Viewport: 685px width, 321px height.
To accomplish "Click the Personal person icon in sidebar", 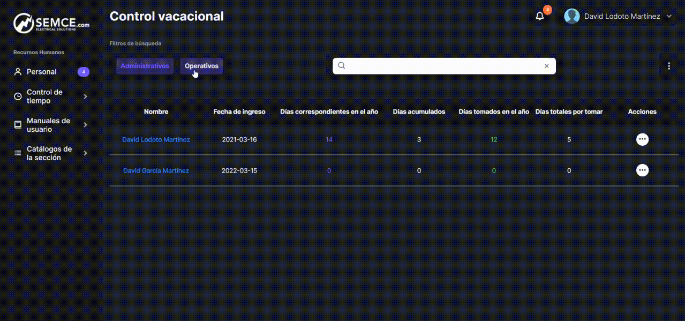I will click(18, 72).
